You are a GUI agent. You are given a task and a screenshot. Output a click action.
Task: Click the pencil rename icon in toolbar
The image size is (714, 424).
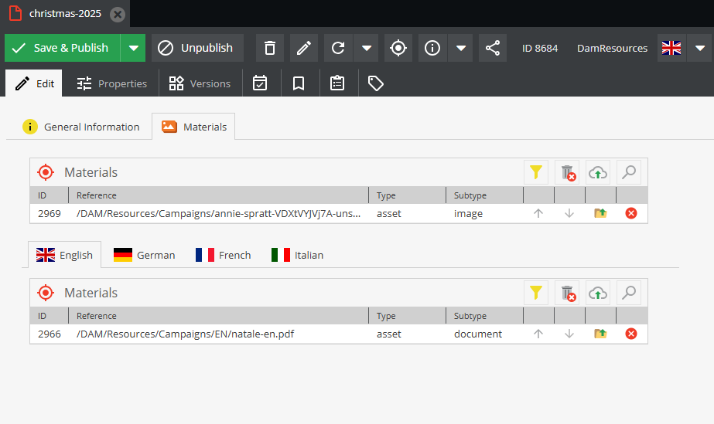(304, 48)
